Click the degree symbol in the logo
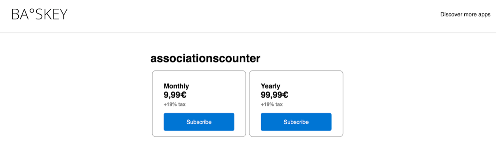This screenshot has height=159, width=503. pos(31,11)
